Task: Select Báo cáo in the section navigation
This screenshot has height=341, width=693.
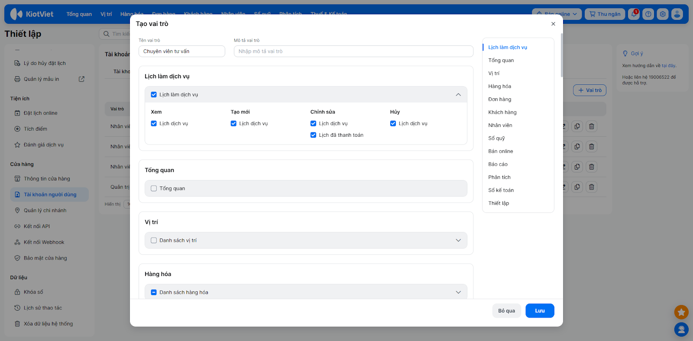Action: tap(498, 164)
